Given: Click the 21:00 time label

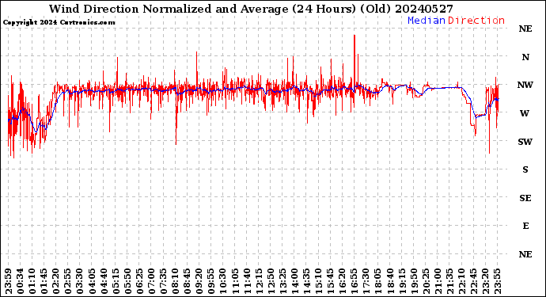Looking at the screenshot, I should [438, 281].
